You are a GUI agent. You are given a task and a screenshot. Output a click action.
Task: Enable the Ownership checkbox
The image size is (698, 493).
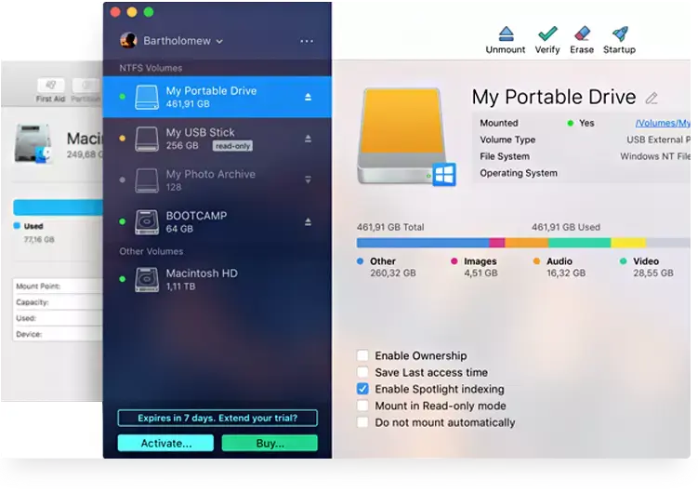pos(362,355)
